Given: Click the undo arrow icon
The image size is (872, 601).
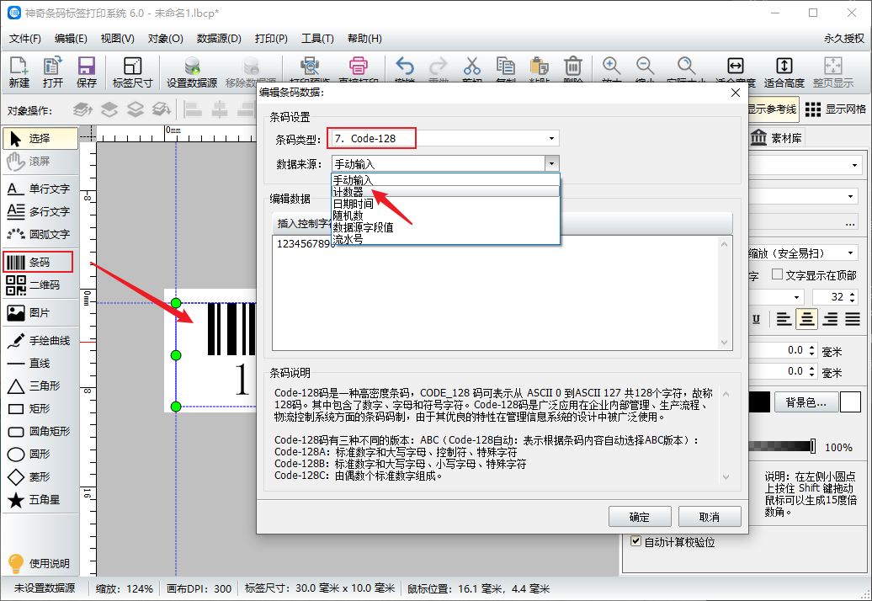Looking at the screenshot, I should 404,66.
